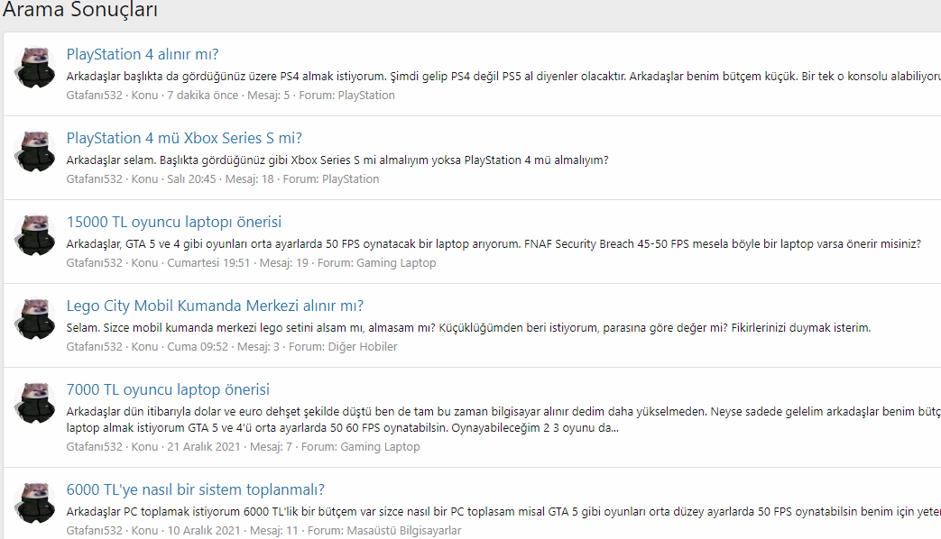Click avatar beside 'PlayStation 4 mü Xbox Series S mi?'
Screen dimensions: 941x539
tap(35, 151)
